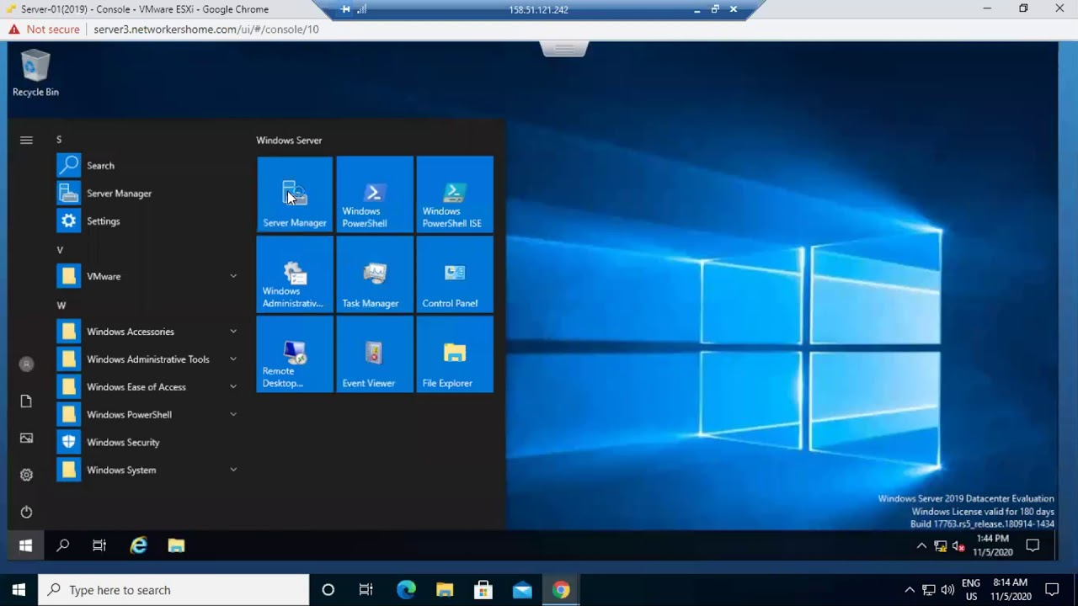
Task: Open Search in the app list
Action: 149,166
